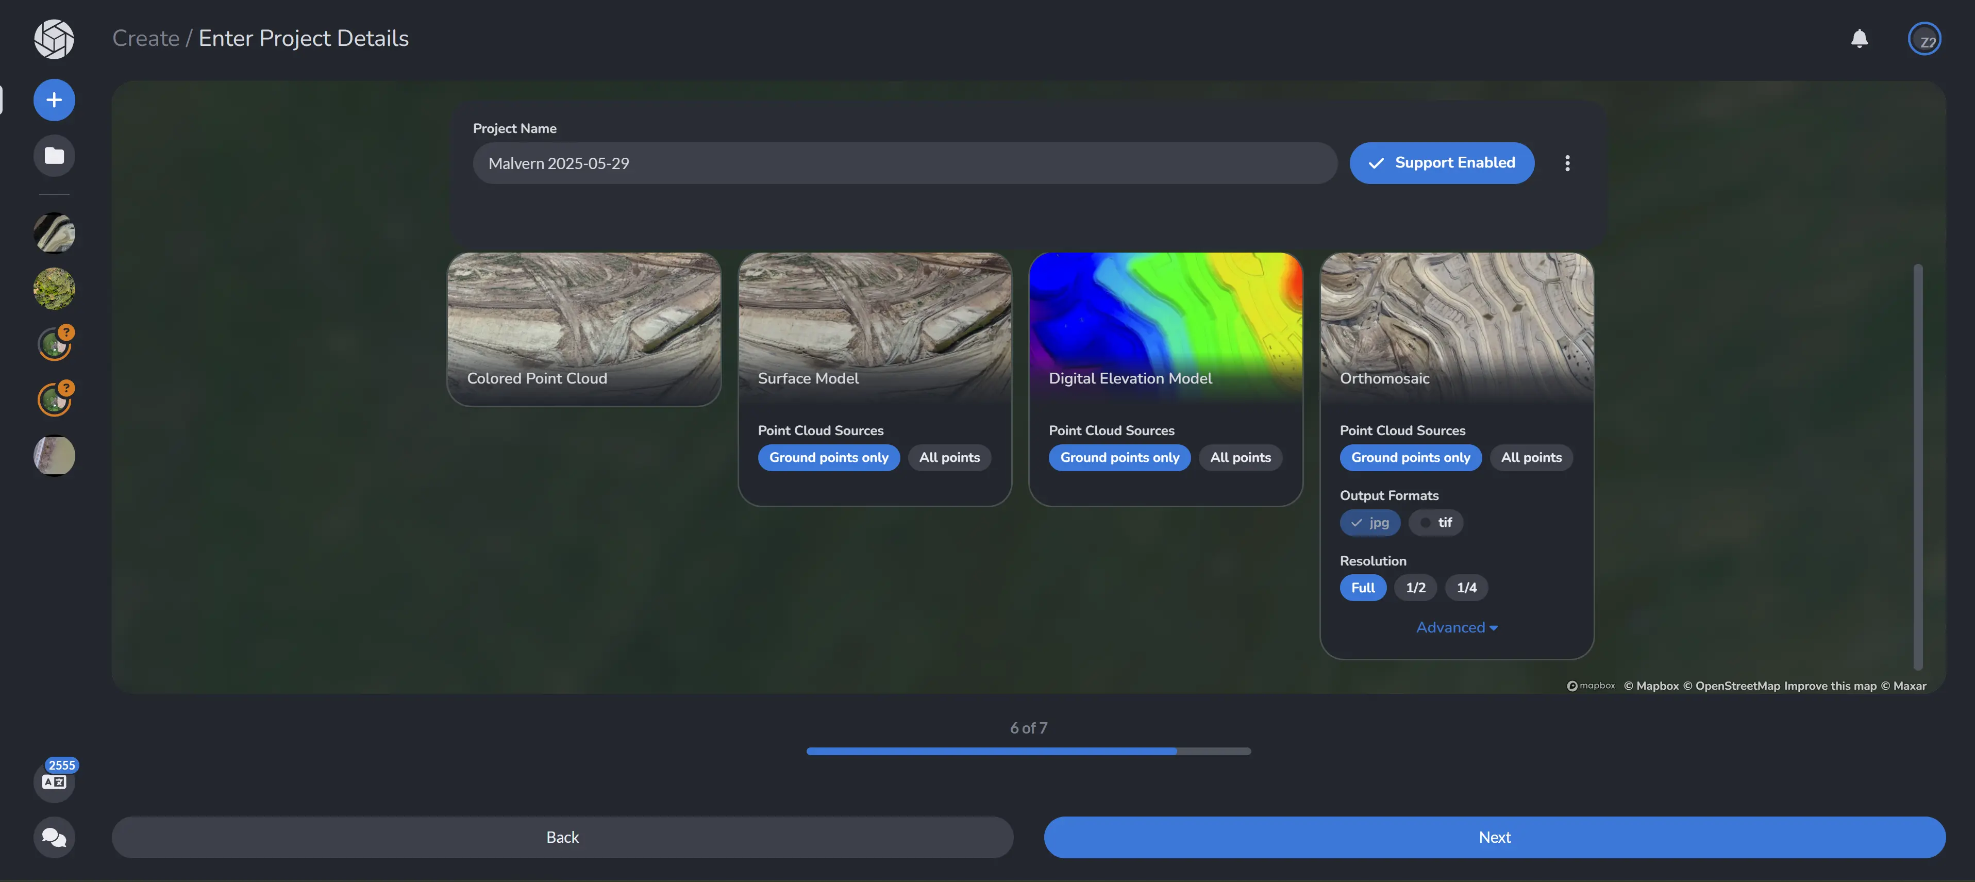Click the blue plus create project button
The width and height of the screenshot is (1975, 882).
pos(54,99)
